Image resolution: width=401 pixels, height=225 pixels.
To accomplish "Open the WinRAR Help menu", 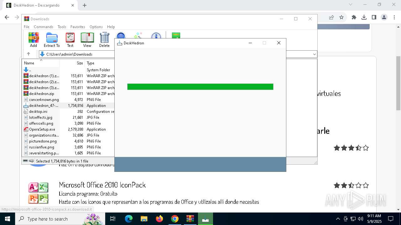I will pyautogui.click(x=111, y=27).
